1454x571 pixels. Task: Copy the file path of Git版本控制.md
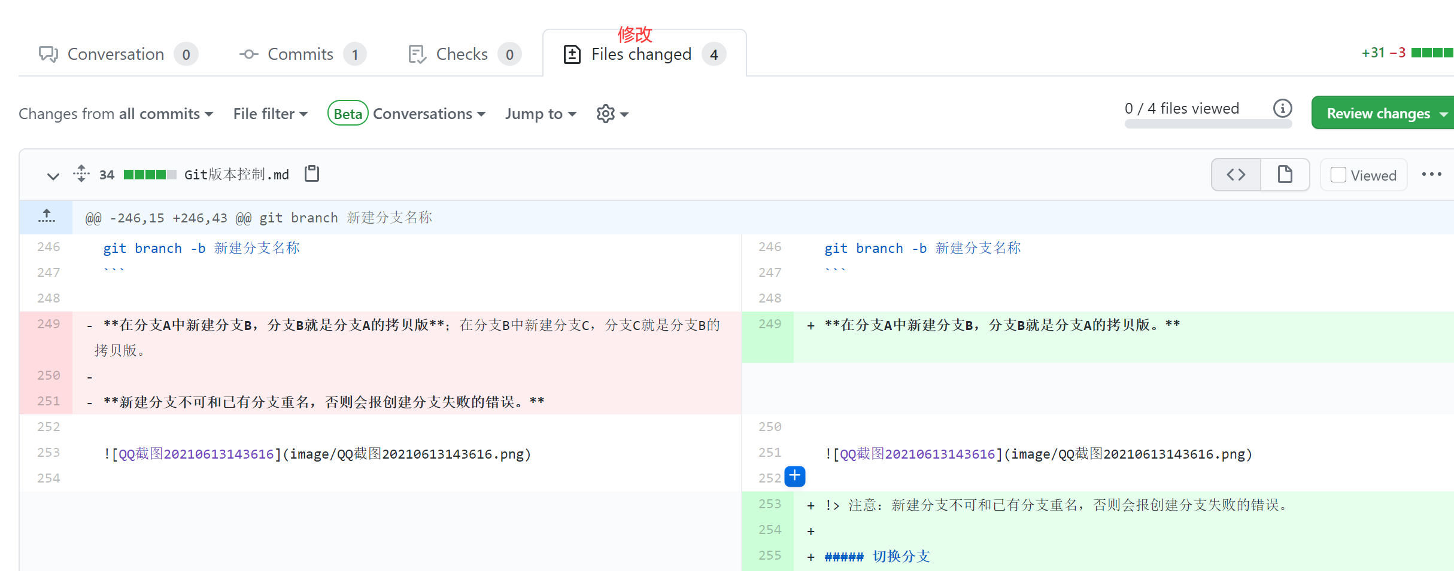coord(311,174)
